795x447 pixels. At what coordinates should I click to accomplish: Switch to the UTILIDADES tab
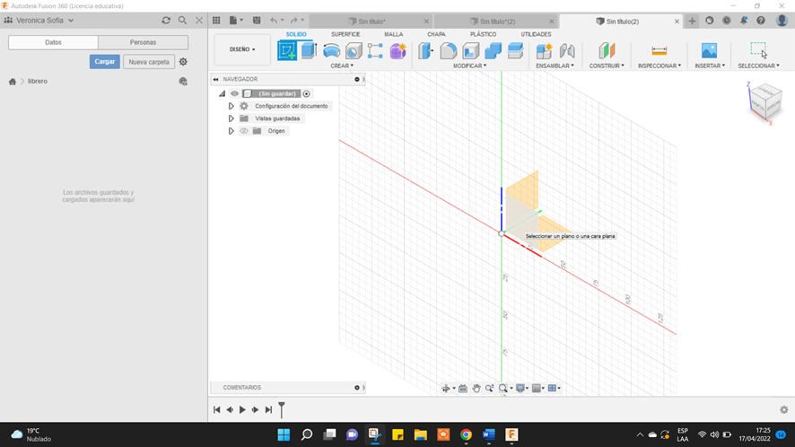click(x=536, y=34)
